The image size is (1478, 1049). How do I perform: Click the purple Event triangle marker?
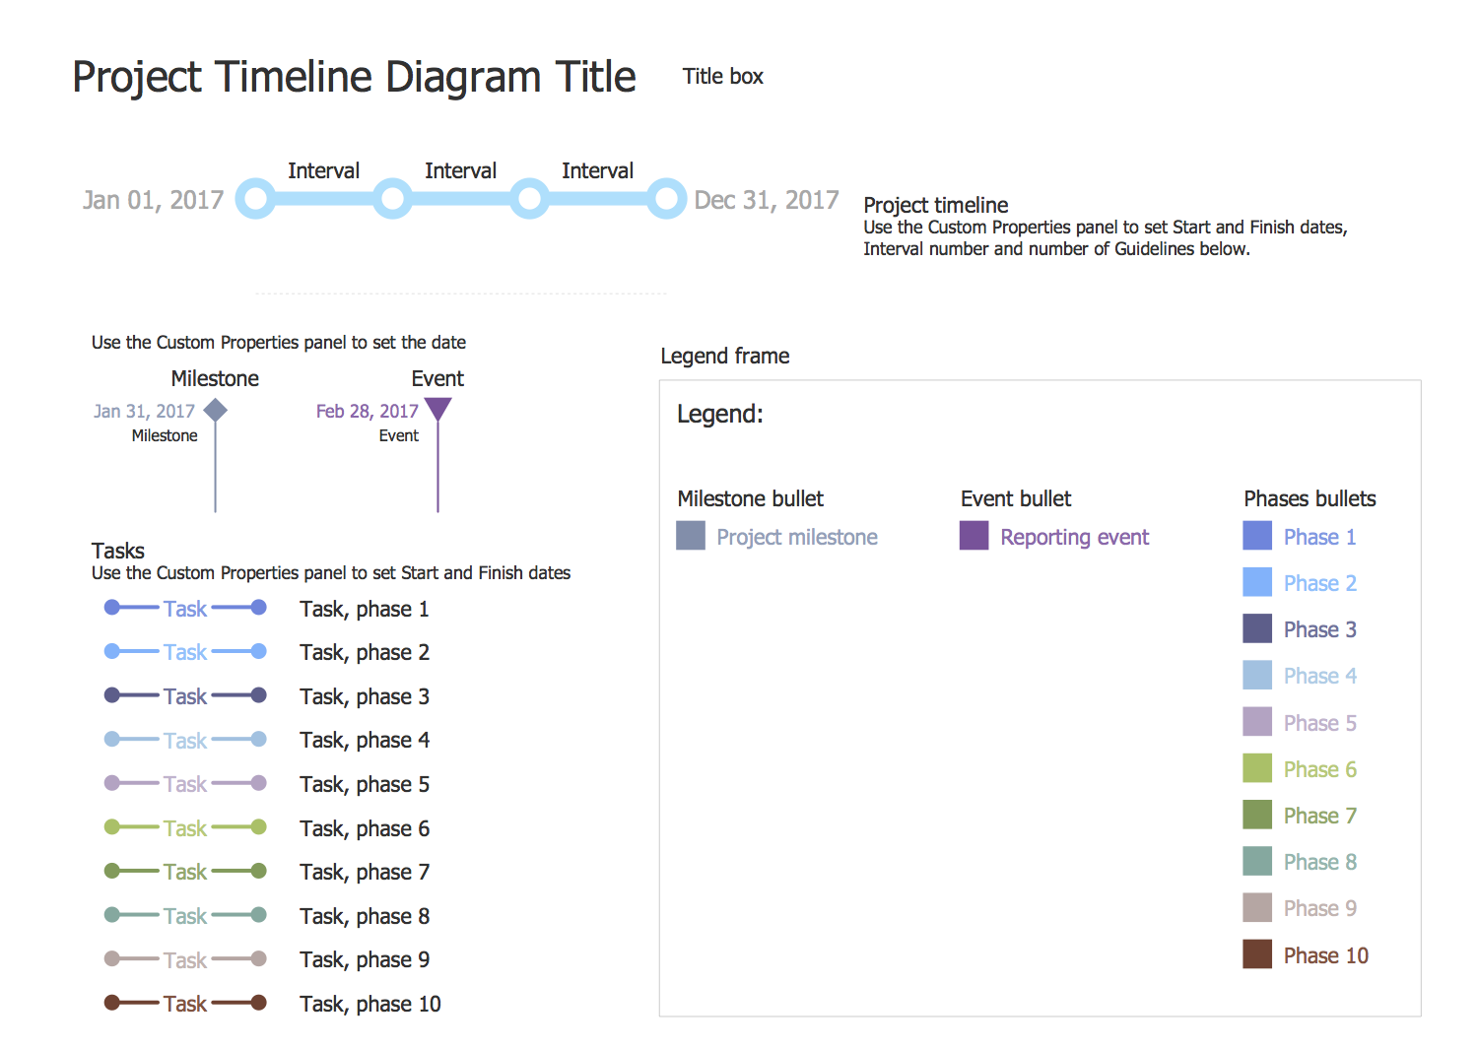click(437, 408)
